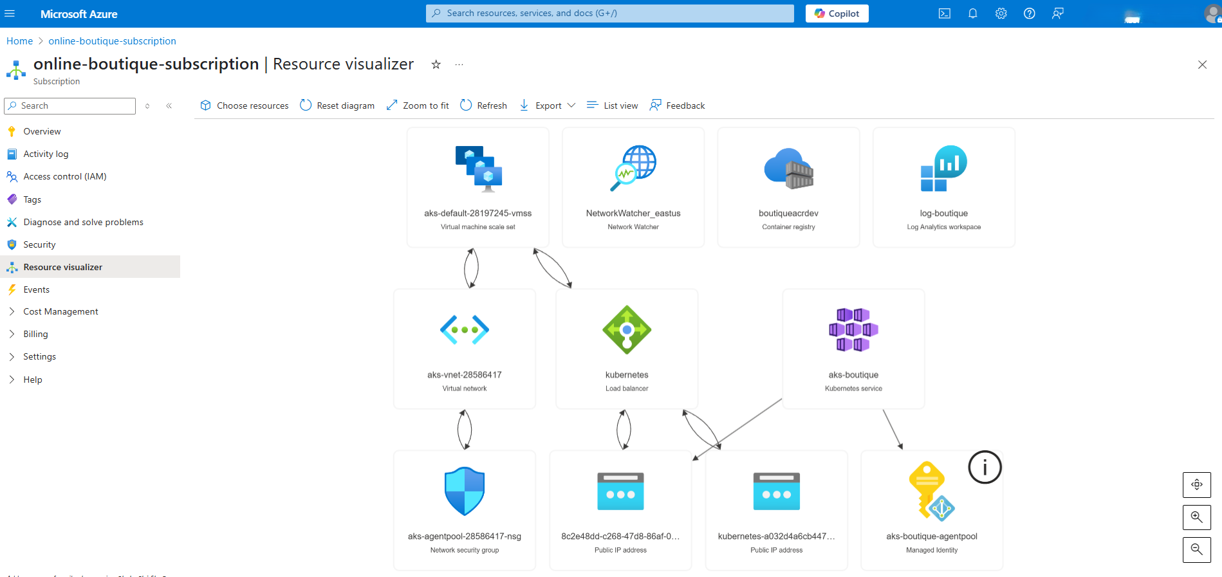Click the 'Managed Identity' label
This screenshot has width=1222, height=577.
point(932,550)
